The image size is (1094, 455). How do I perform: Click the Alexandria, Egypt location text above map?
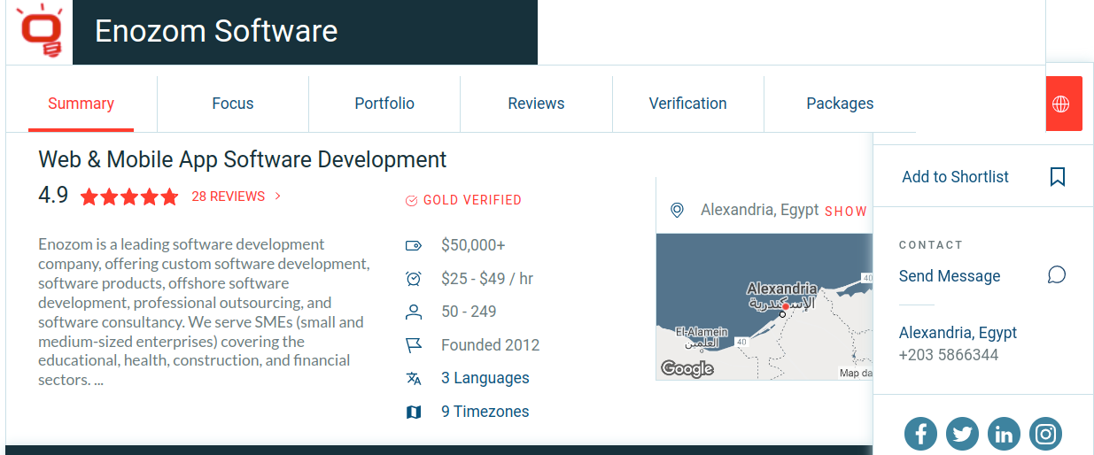pyautogui.click(x=759, y=211)
